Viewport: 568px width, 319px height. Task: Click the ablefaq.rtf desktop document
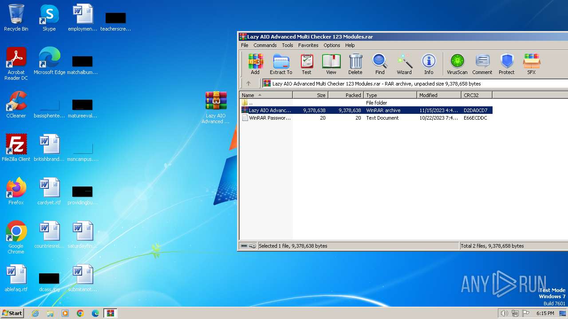coord(16,278)
